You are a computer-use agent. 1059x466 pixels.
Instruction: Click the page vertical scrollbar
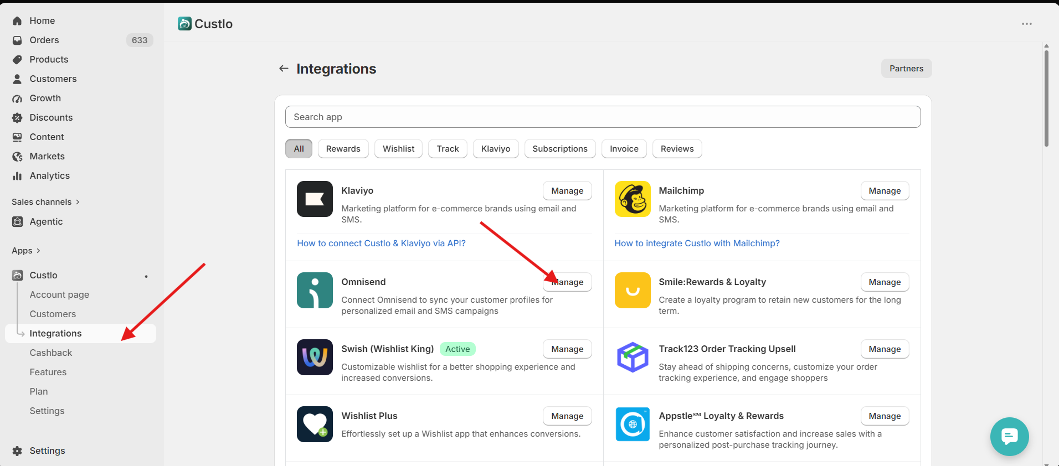pos(1046,100)
